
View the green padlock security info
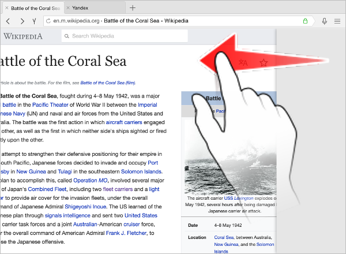coord(305,21)
